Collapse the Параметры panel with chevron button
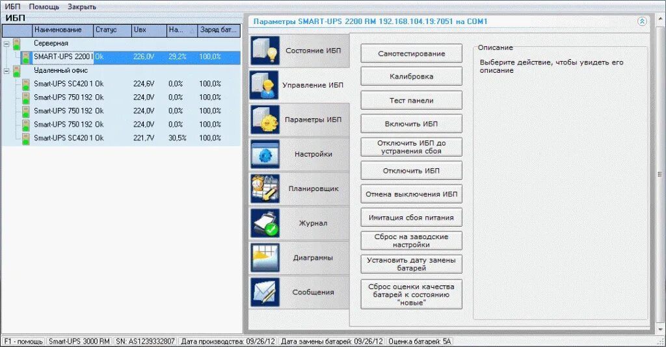Screen dimensions: 666x347 642,21
